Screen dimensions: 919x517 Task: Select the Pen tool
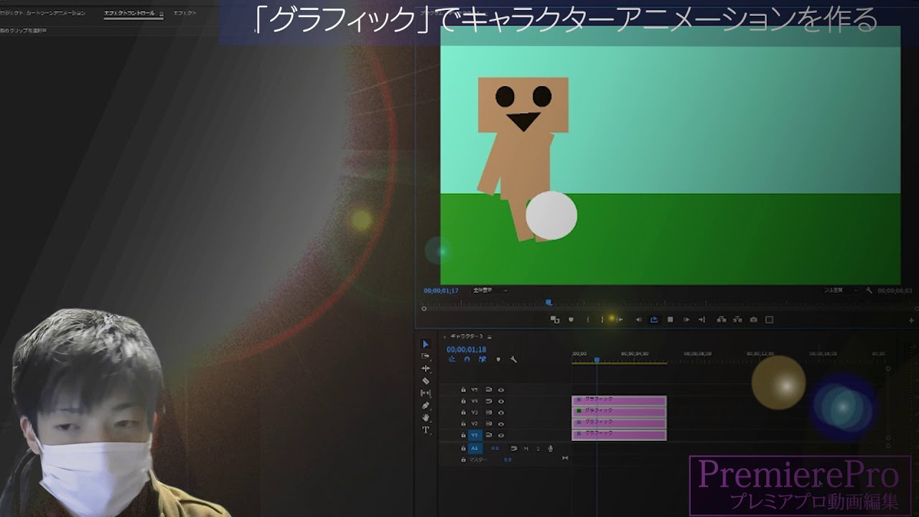(x=426, y=406)
